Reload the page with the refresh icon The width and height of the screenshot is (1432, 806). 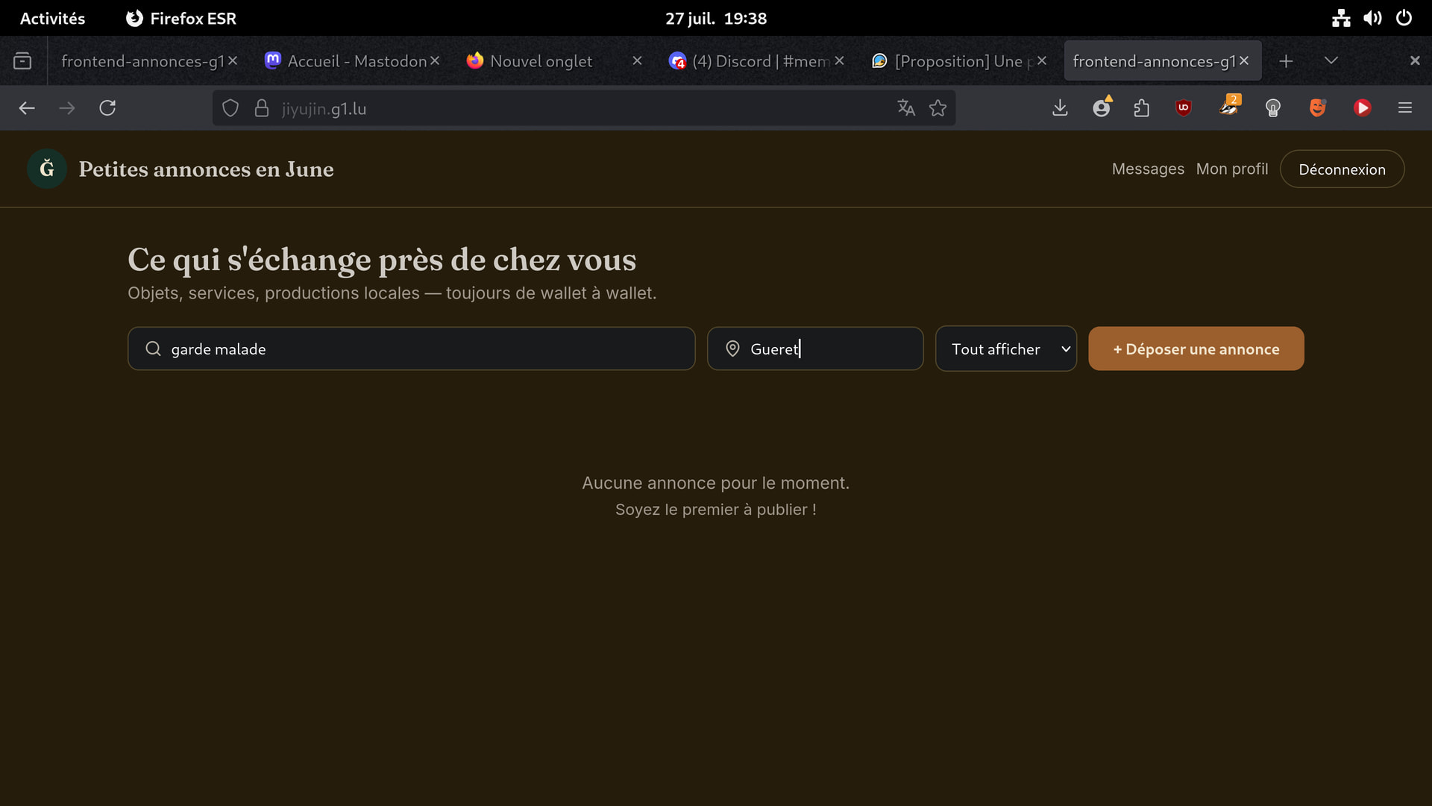(107, 108)
